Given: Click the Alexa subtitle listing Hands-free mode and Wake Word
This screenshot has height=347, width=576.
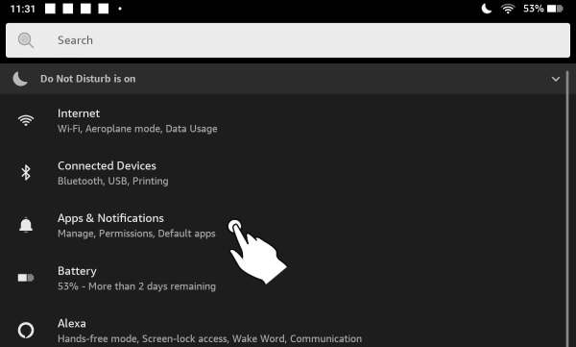Looking at the screenshot, I should click(x=209, y=338).
